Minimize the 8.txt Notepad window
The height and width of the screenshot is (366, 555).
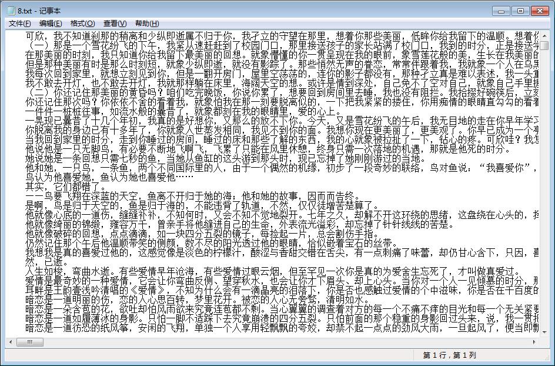501,11
